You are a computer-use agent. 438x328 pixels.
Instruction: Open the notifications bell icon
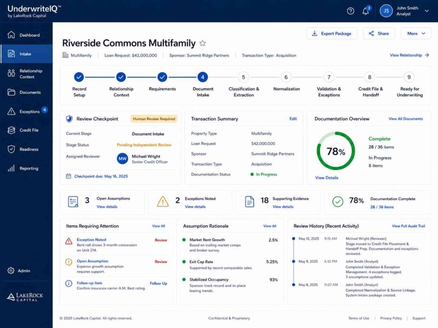365,11
